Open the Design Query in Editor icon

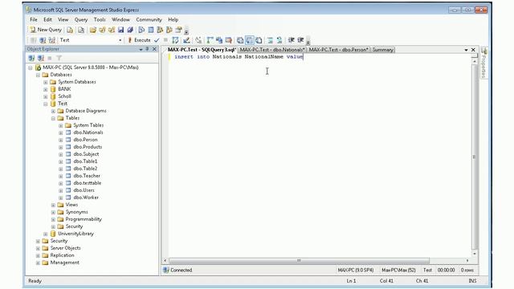[x=186, y=40]
